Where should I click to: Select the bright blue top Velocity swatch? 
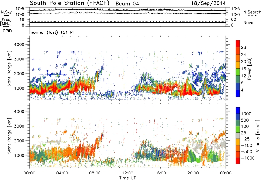238,110
